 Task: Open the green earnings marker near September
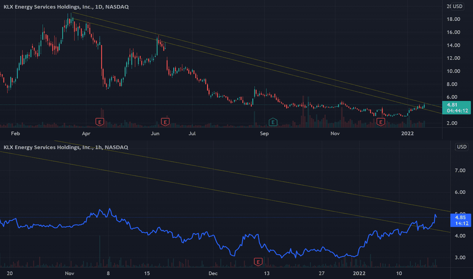273,122
